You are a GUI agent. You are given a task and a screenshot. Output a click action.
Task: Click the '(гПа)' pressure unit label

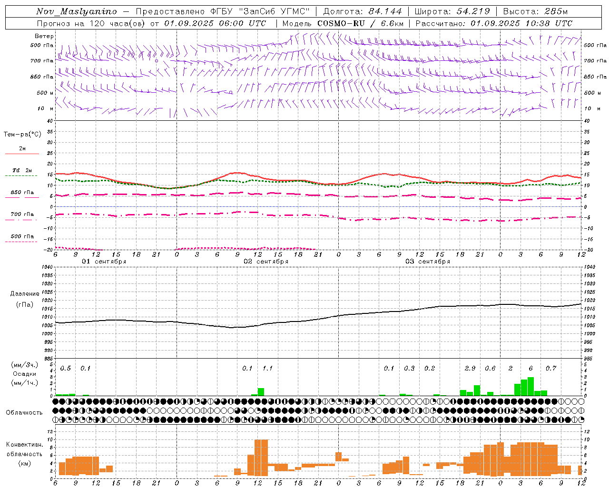pyautogui.click(x=25, y=305)
